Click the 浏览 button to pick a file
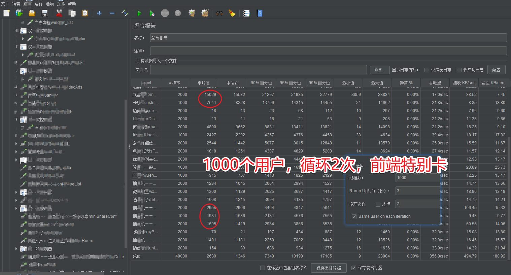 point(379,69)
